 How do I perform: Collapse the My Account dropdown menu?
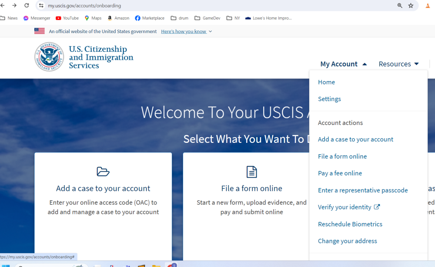tap(343, 64)
